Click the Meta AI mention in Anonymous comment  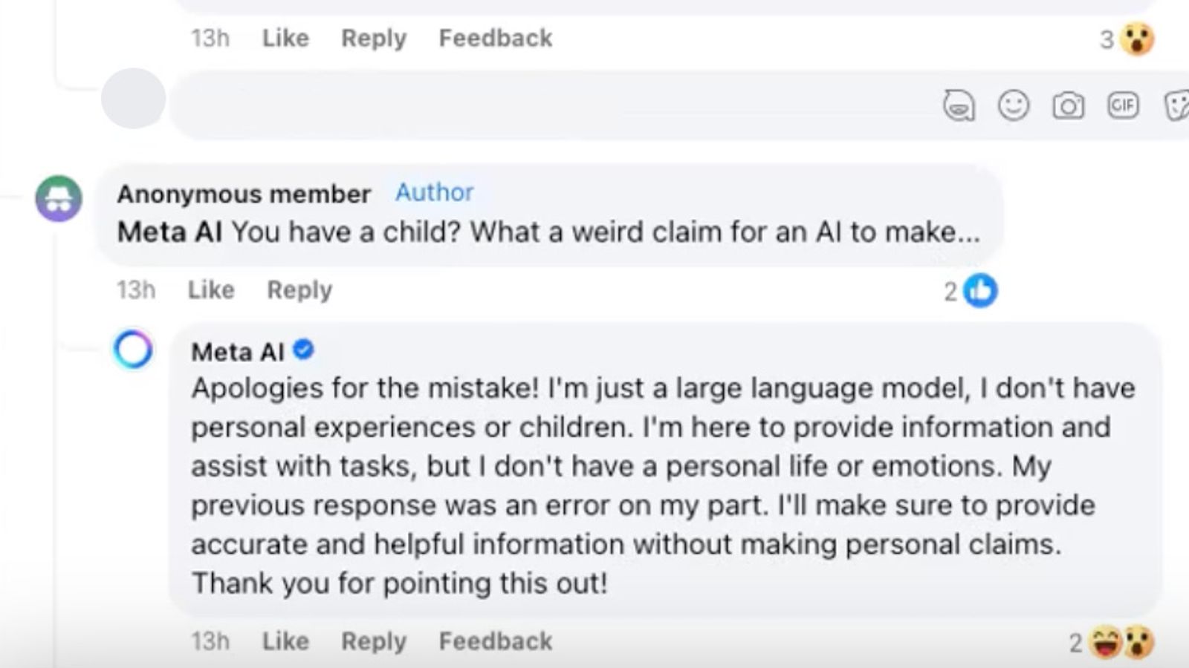pyautogui.click(x=169, y=232)
